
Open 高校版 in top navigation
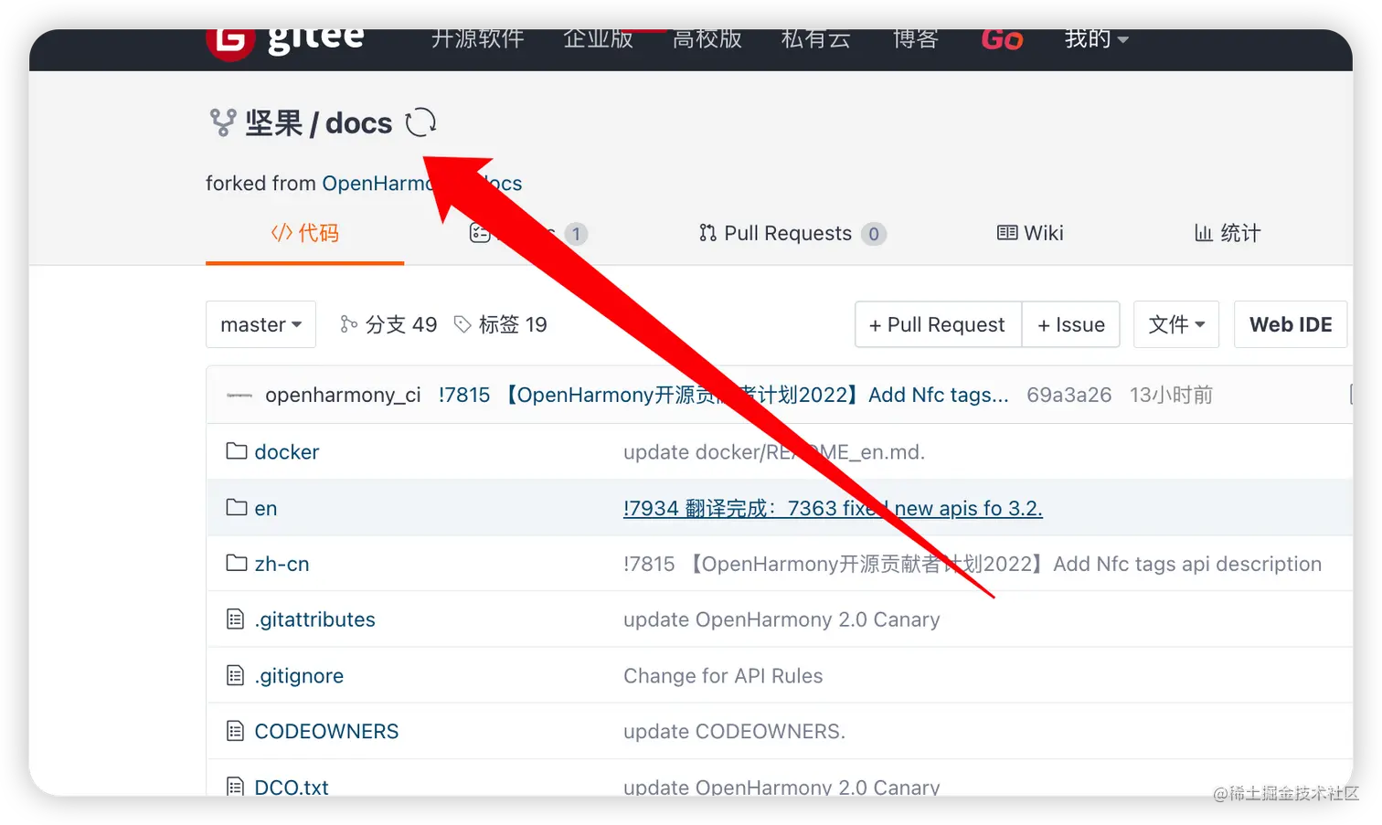coord(707,39)
